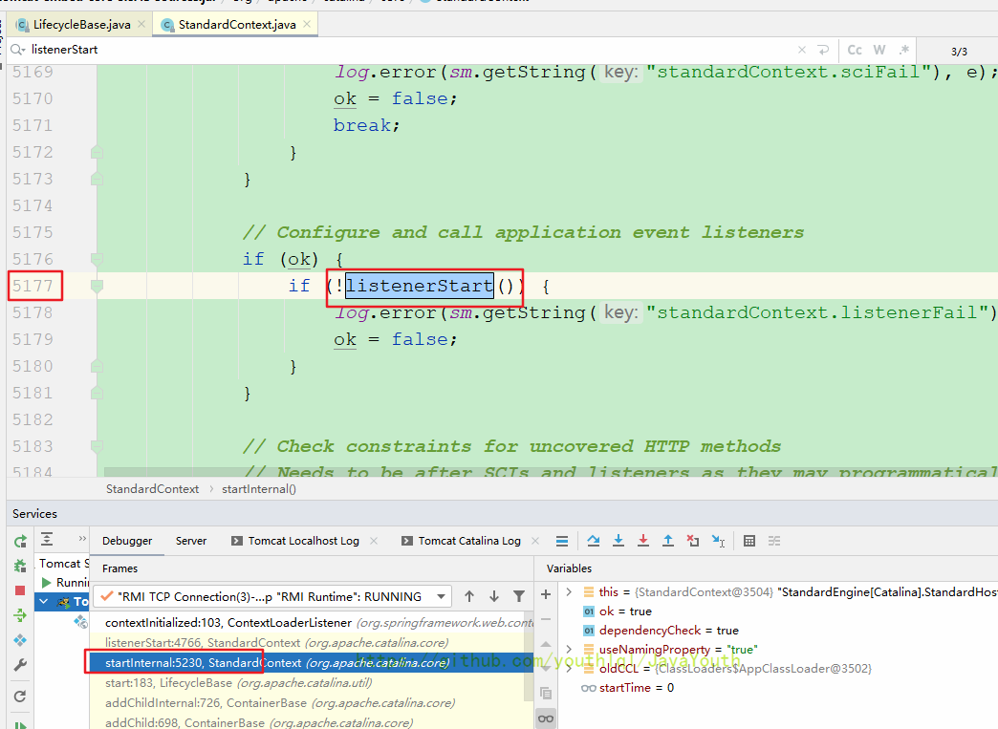Click Add watch plus icon in Variables
This screenshot has width=998, height=729.
tap(546, 594)
